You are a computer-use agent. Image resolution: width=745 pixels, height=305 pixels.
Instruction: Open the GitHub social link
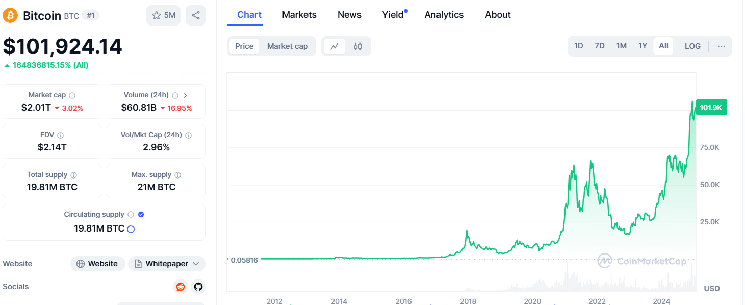pyautogui.click(x=198, y=287)
